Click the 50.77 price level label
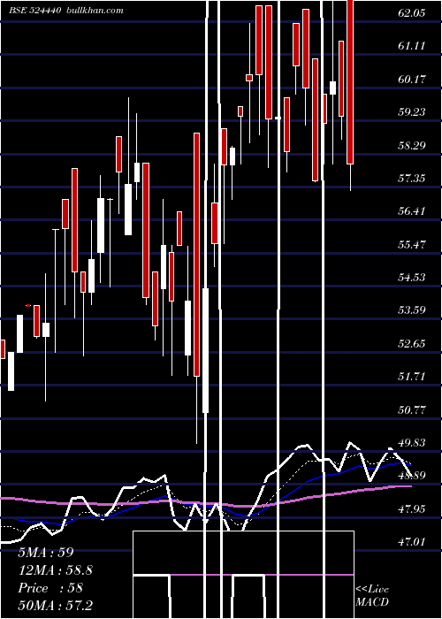This screenshot has height=619, width=442. (412, 409)
